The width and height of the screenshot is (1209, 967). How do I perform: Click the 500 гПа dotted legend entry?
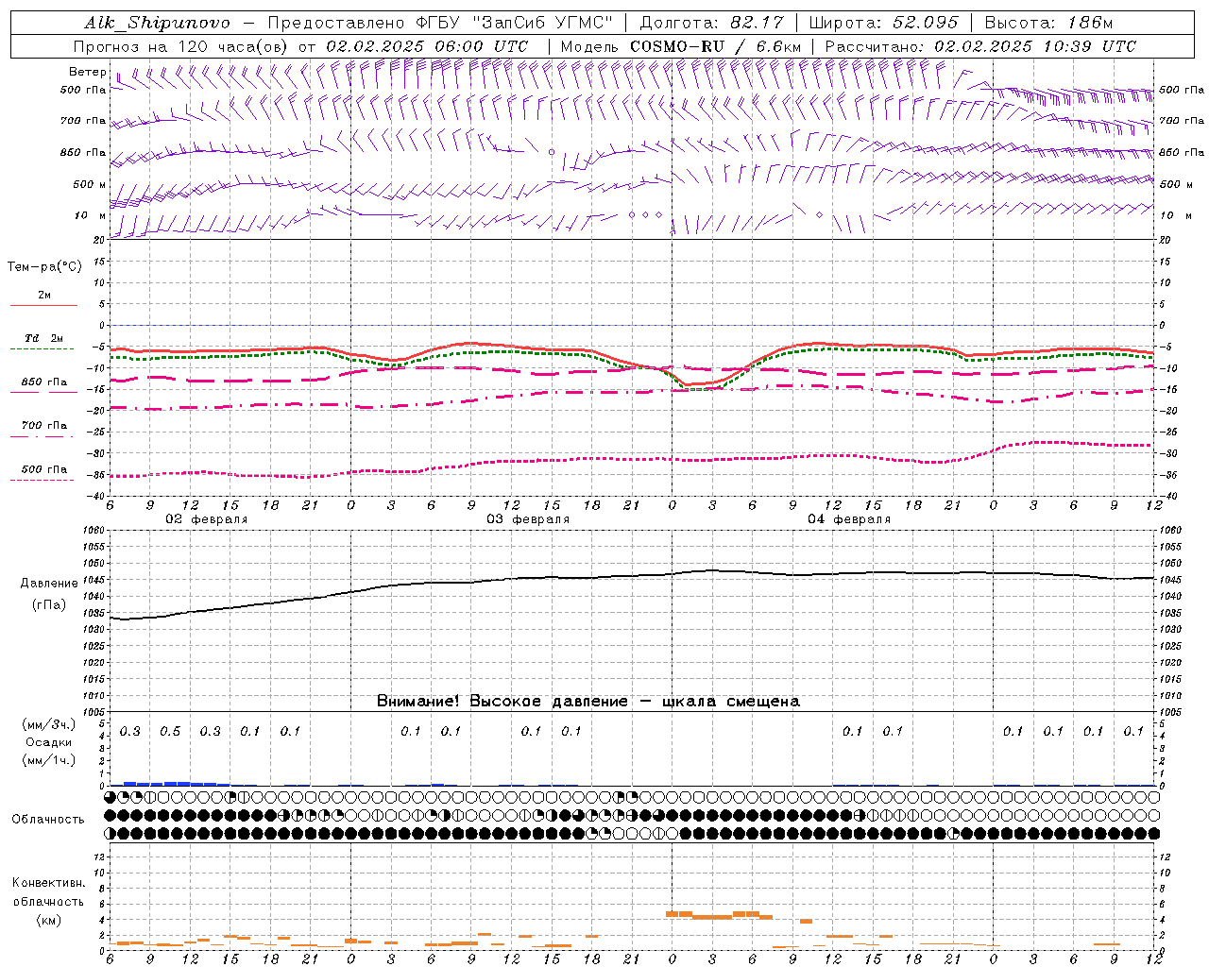[x=43, y=469]
